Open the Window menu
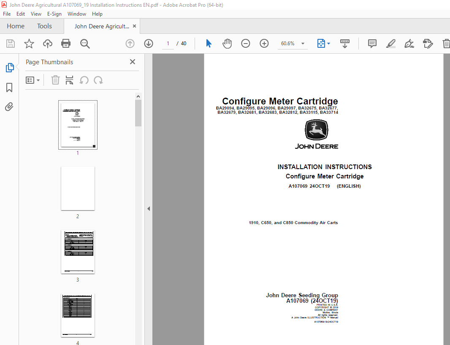The height and width of the screenshot is (345, 450). pyautogui.click(x=77, y=14)
